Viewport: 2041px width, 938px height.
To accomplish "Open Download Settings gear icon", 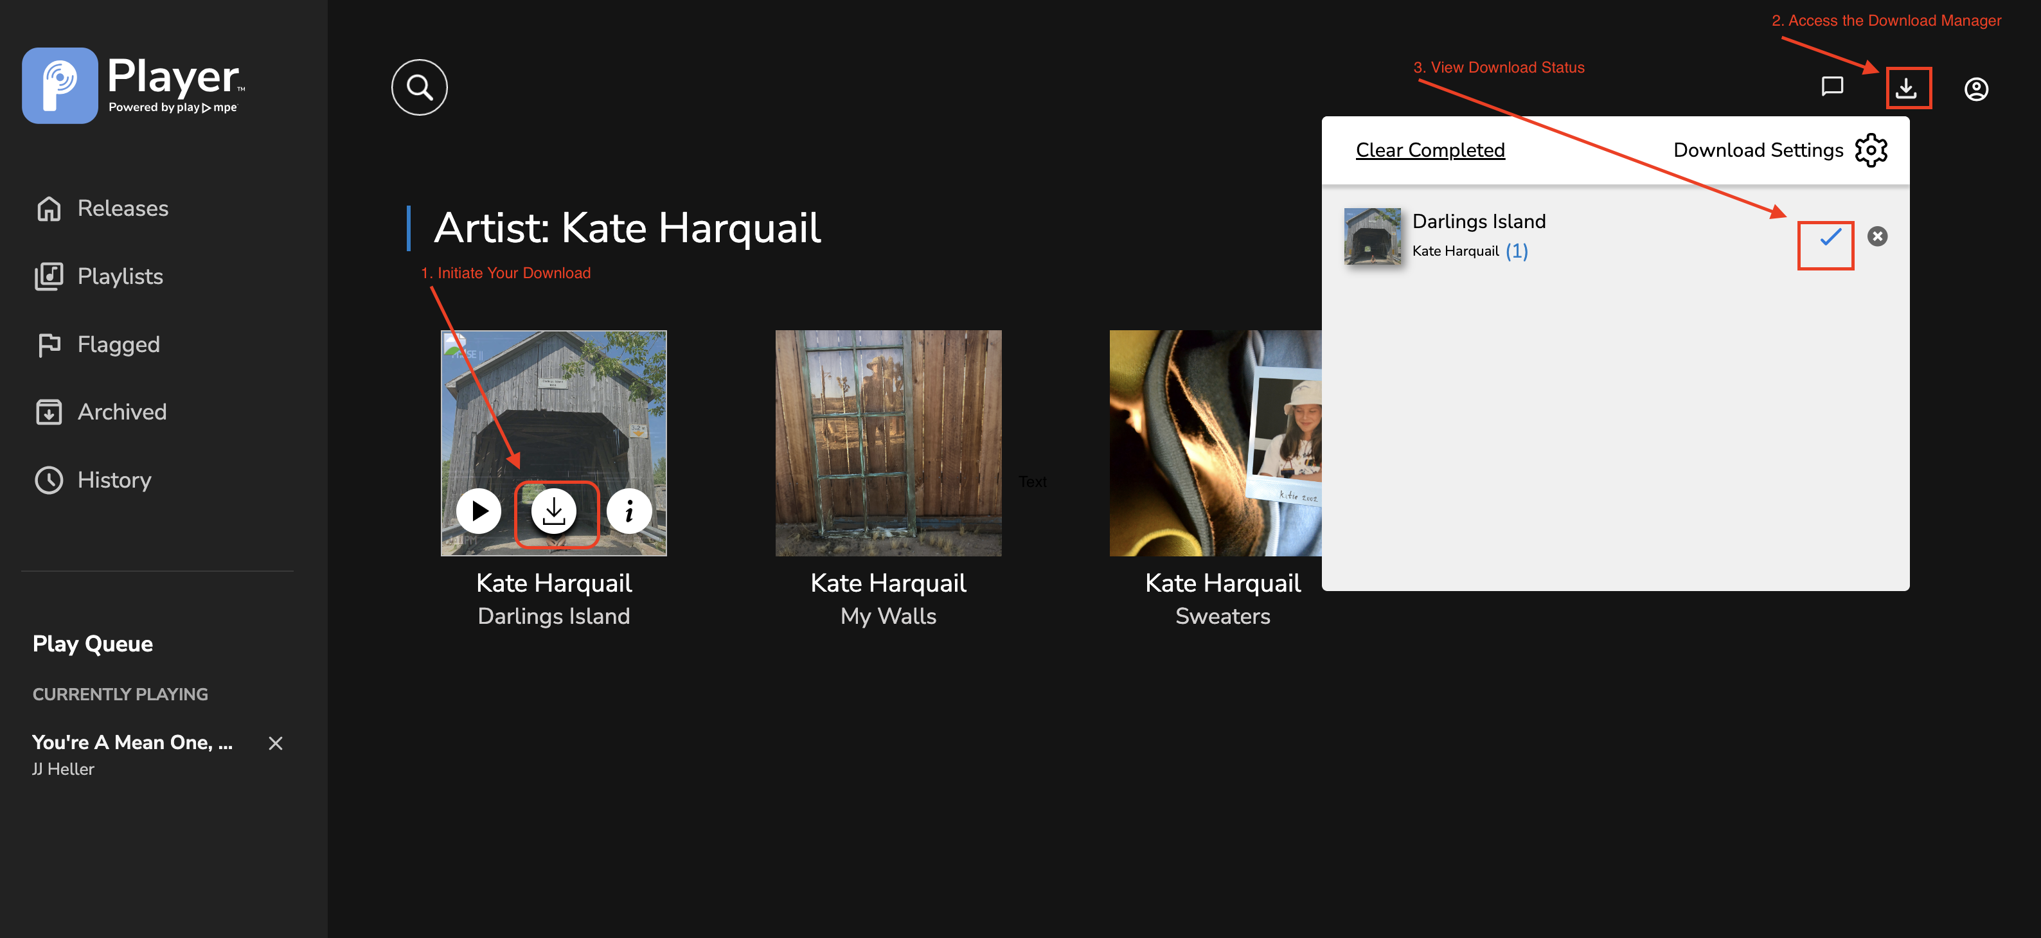I will (1871, 150).
